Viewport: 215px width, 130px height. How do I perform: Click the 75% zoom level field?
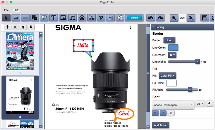[182, 18]
